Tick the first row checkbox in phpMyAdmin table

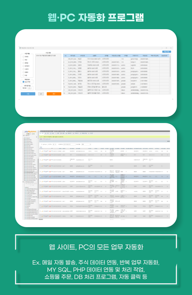coord(41,151)
